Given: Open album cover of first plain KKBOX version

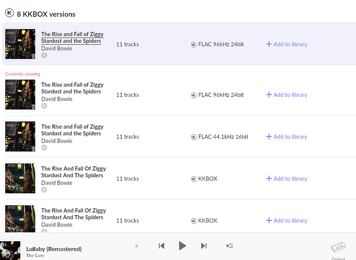Looking at the screenshot, I should (20, 178).
